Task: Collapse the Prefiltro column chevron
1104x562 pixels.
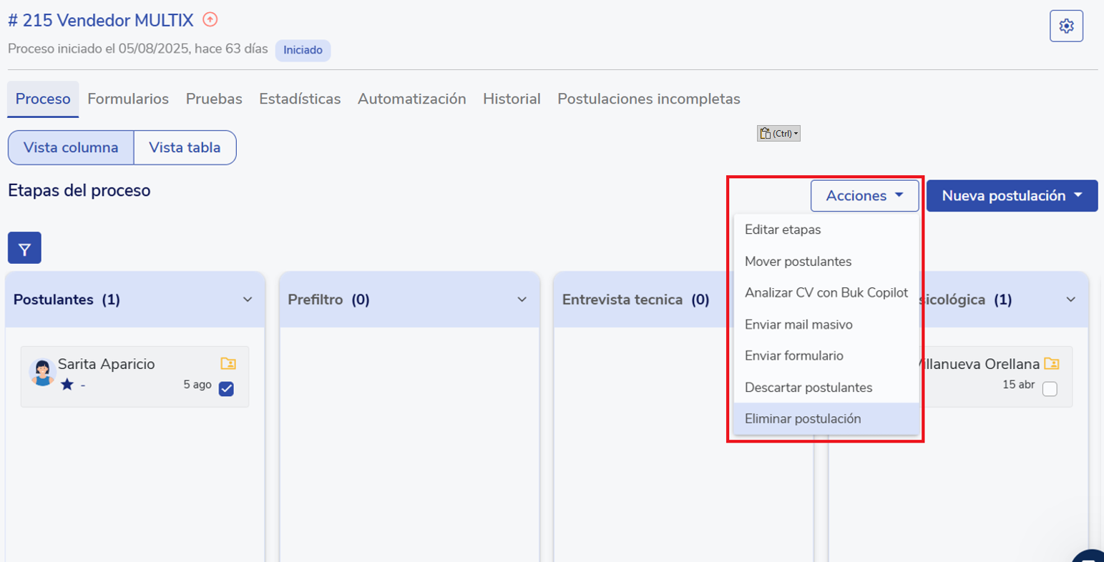Action: [x=522, y=300]
